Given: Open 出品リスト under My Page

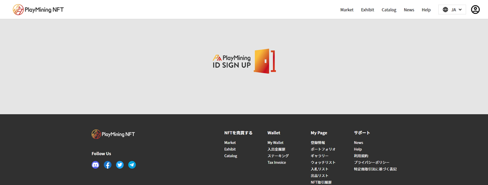Looking at the screenshot, I should [320, 176].
